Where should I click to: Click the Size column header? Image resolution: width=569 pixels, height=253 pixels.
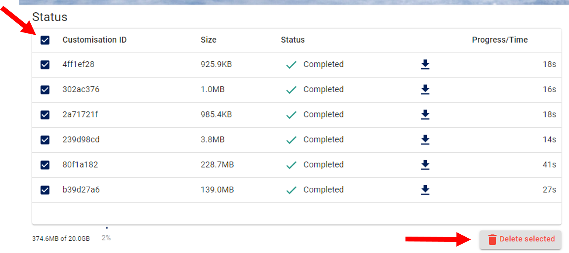point(208,40)
